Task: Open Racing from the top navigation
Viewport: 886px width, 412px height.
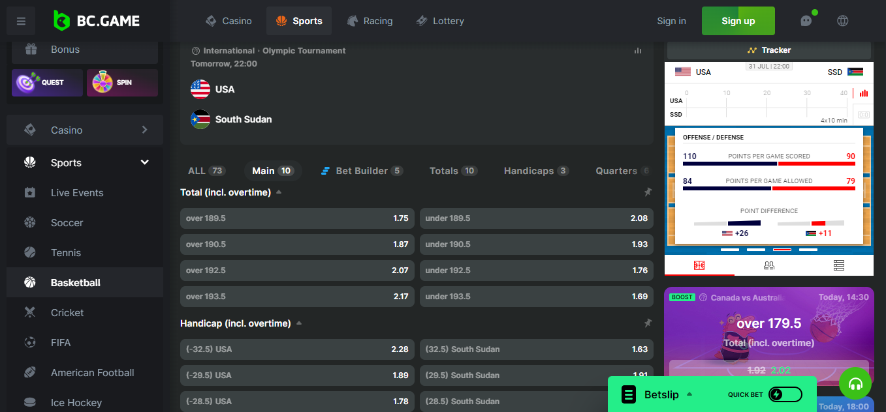Action: tap(370, 20)
